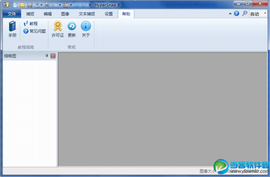This screenshot has width=270, height=177.
Task: Save with the floppy disk icon
Action: (30, 5)
